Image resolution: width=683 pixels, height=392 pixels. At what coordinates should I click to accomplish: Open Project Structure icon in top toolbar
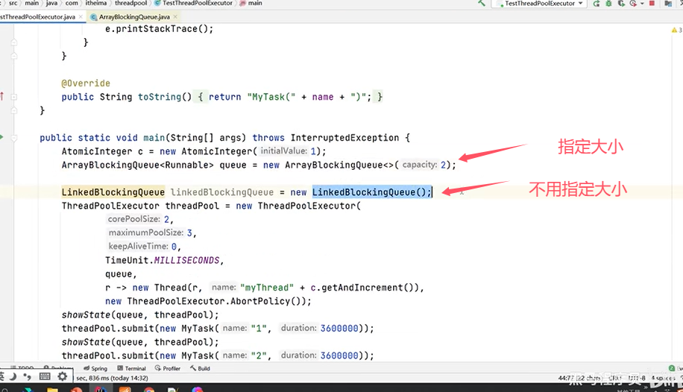tap(668, 3)
